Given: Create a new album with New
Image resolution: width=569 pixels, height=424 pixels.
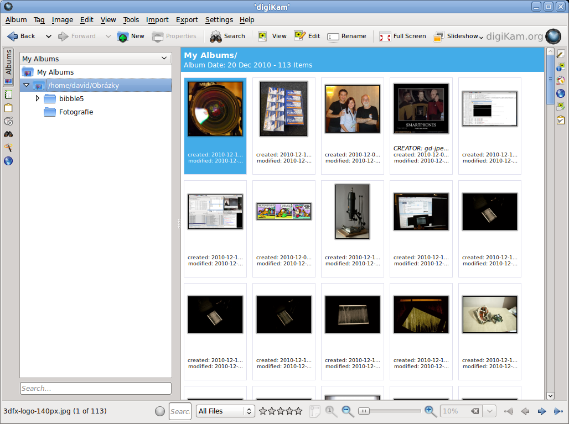Looking at the screenshot, I should click(x=131, y=36).
